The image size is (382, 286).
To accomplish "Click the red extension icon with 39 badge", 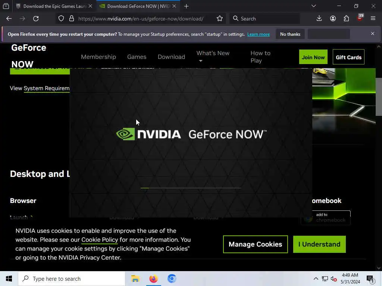I will click(x=360, y=18).
